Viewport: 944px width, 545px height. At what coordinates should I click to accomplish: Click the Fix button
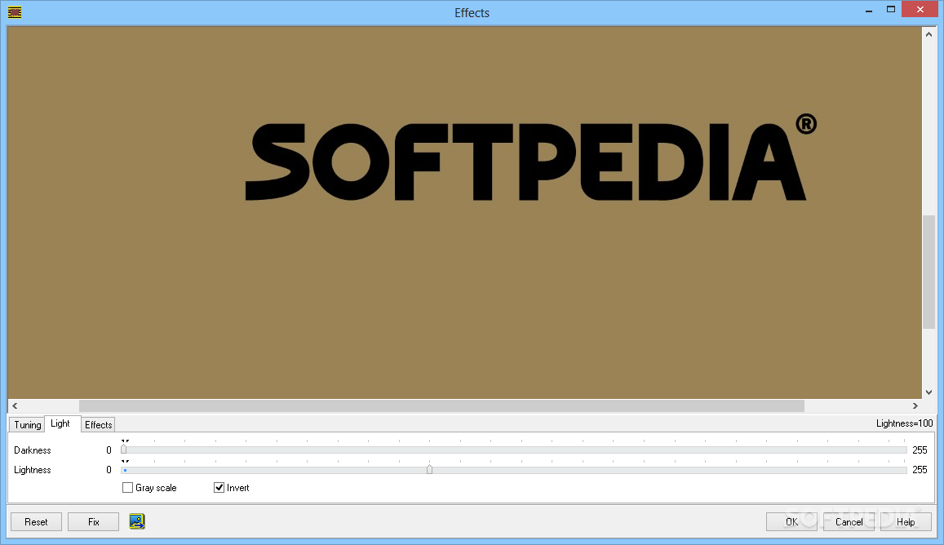point(93,522)
